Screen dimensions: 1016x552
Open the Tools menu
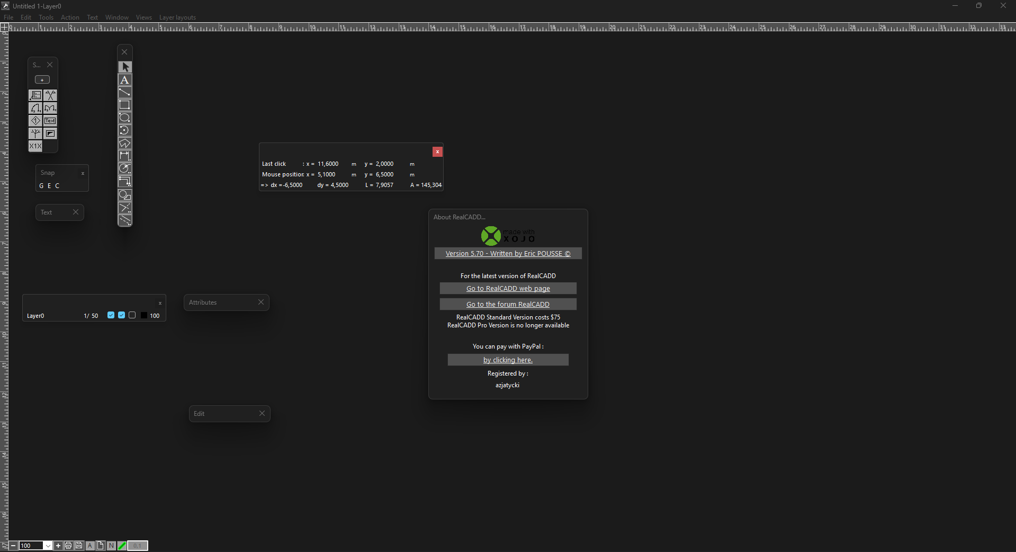(x=46, y=17)
